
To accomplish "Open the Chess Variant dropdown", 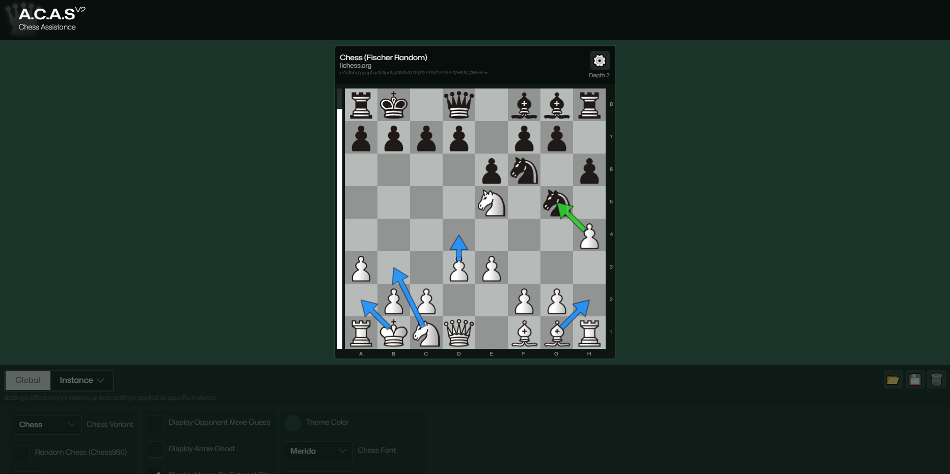I will [47, 425].
